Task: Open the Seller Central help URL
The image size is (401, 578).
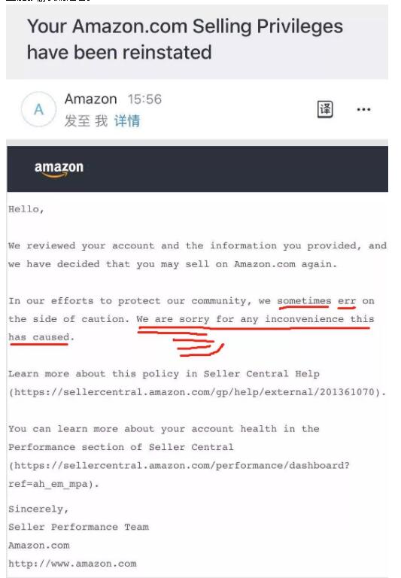Action: point(197,392)
